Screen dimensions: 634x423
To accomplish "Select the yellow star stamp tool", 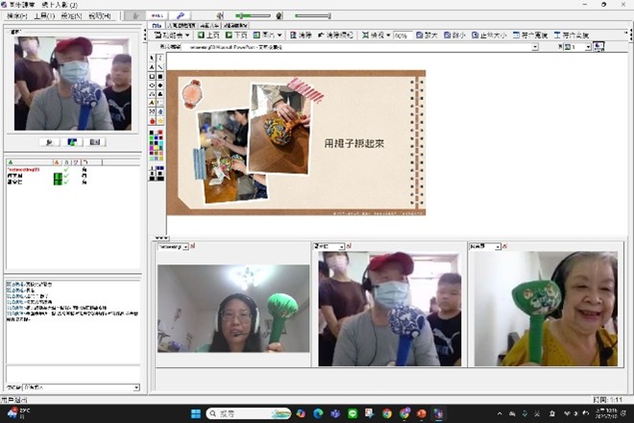I will [160, 121].
